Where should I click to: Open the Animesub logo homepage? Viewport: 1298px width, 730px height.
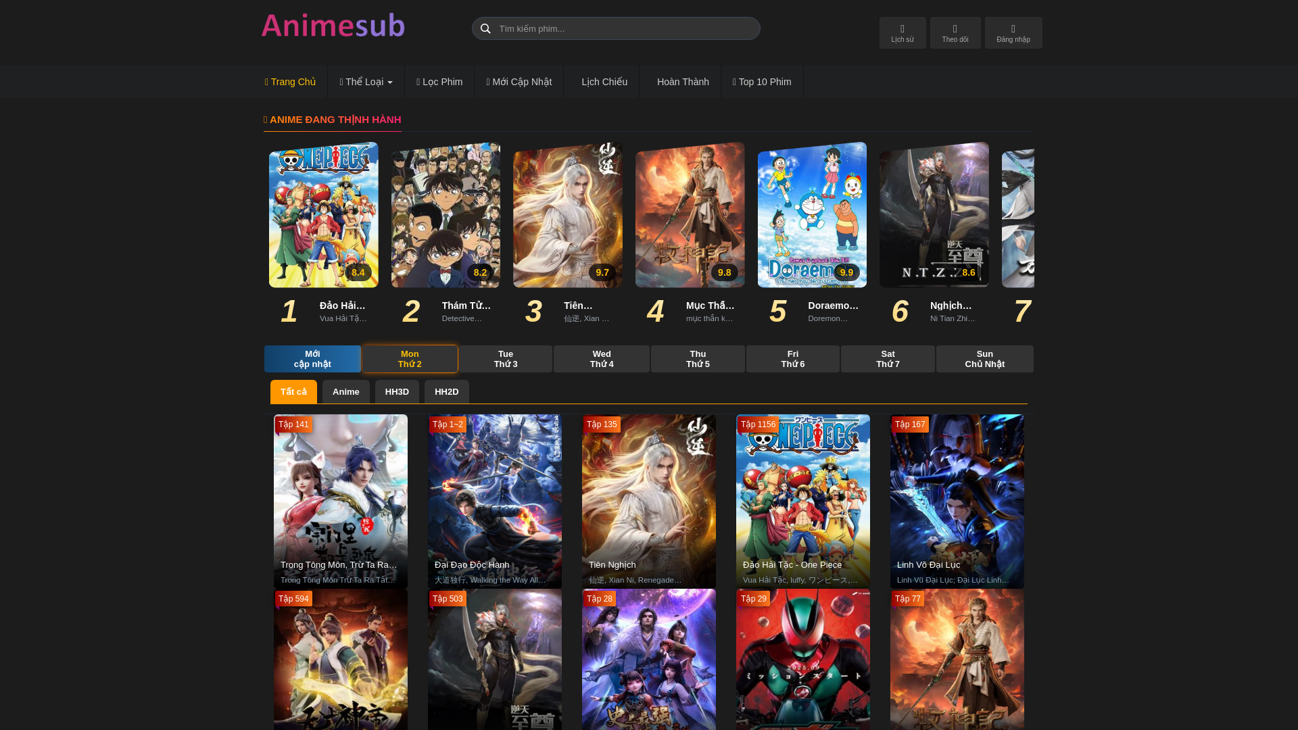(x=333, y=26)
